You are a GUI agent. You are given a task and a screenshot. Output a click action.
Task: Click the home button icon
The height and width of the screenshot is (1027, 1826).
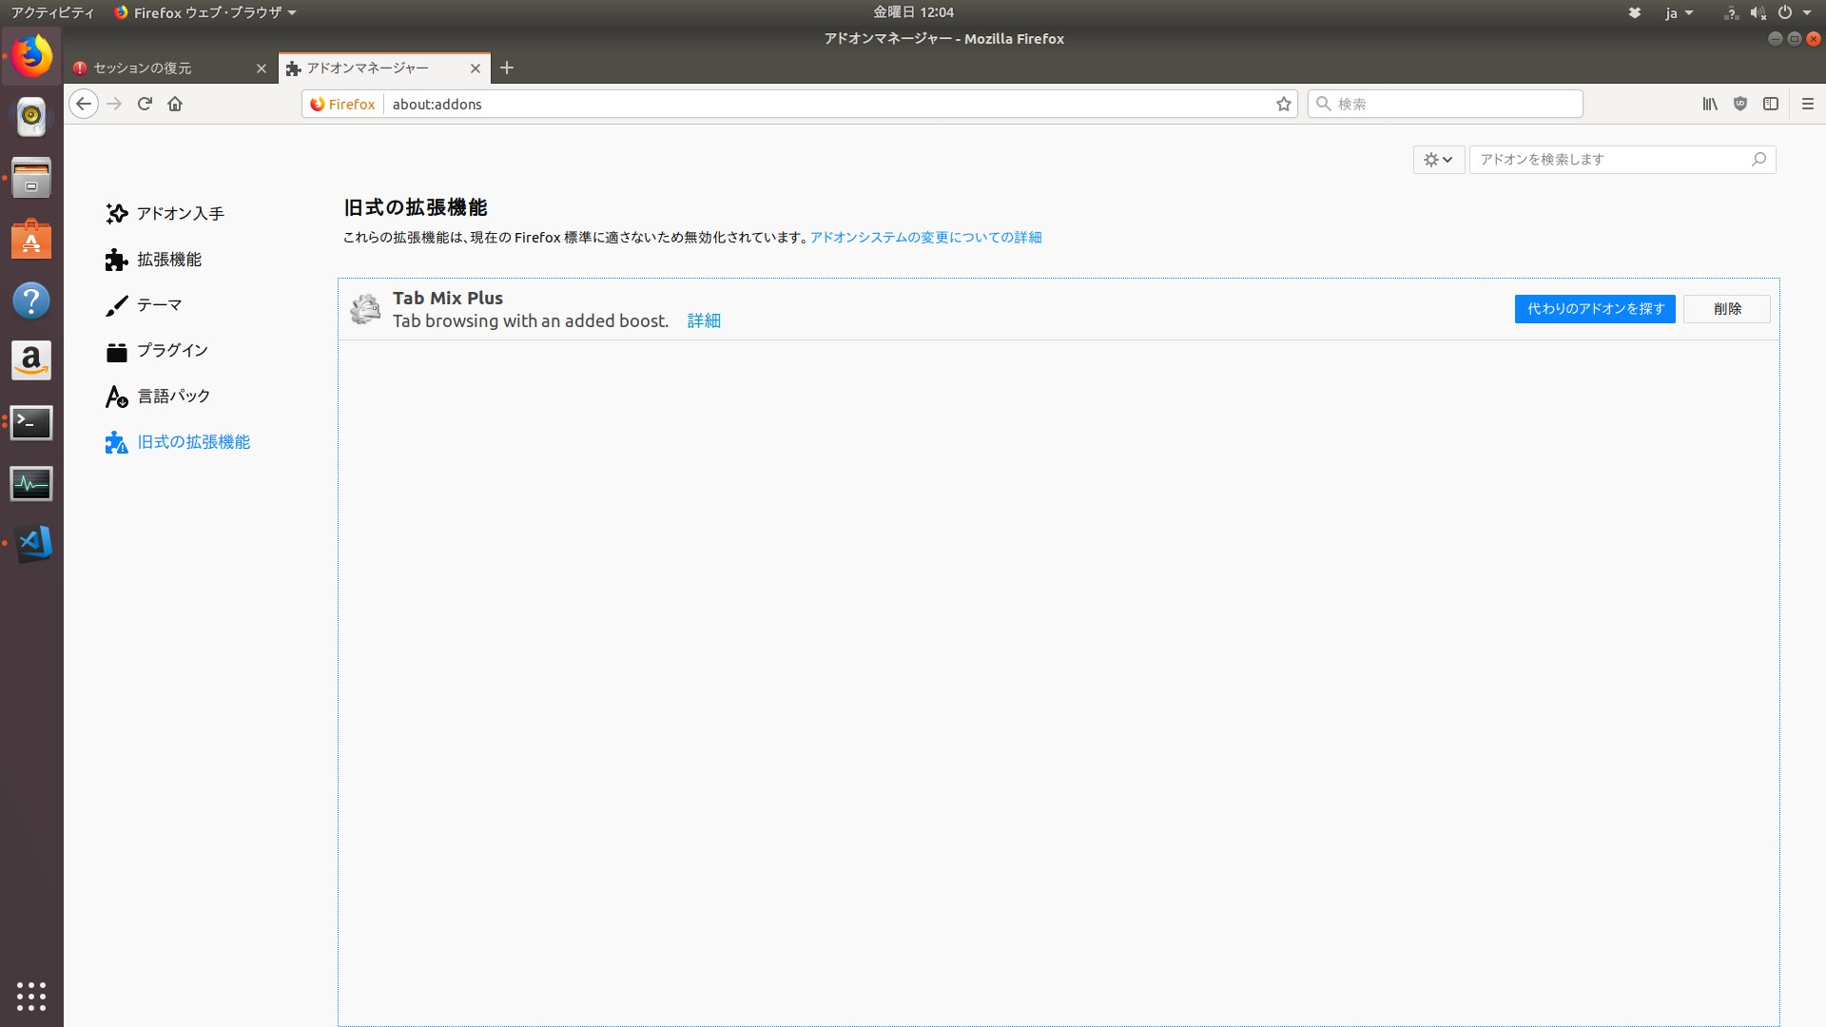(175, 104)
